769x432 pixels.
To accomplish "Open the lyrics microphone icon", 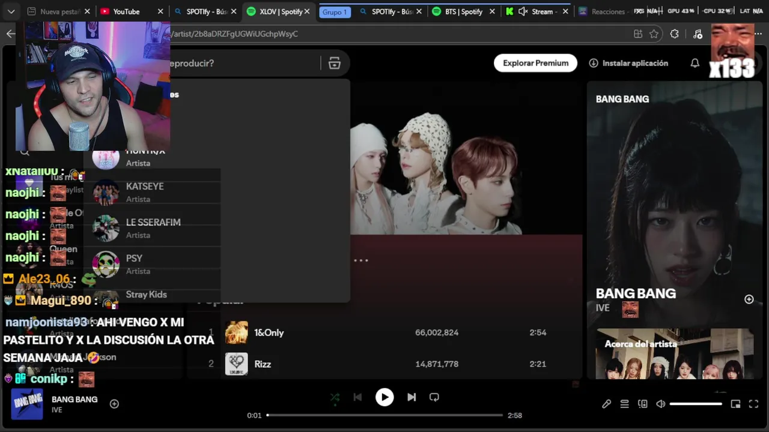I will tap(607, 404).
